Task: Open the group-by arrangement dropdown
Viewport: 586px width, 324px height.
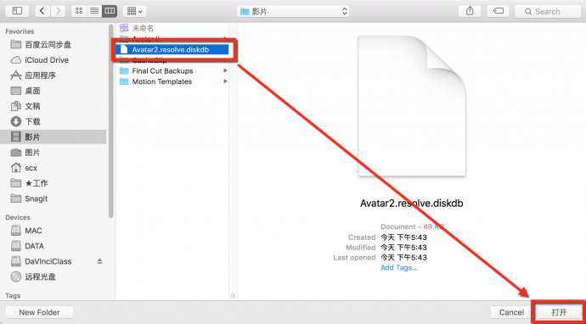Action: 134,11
